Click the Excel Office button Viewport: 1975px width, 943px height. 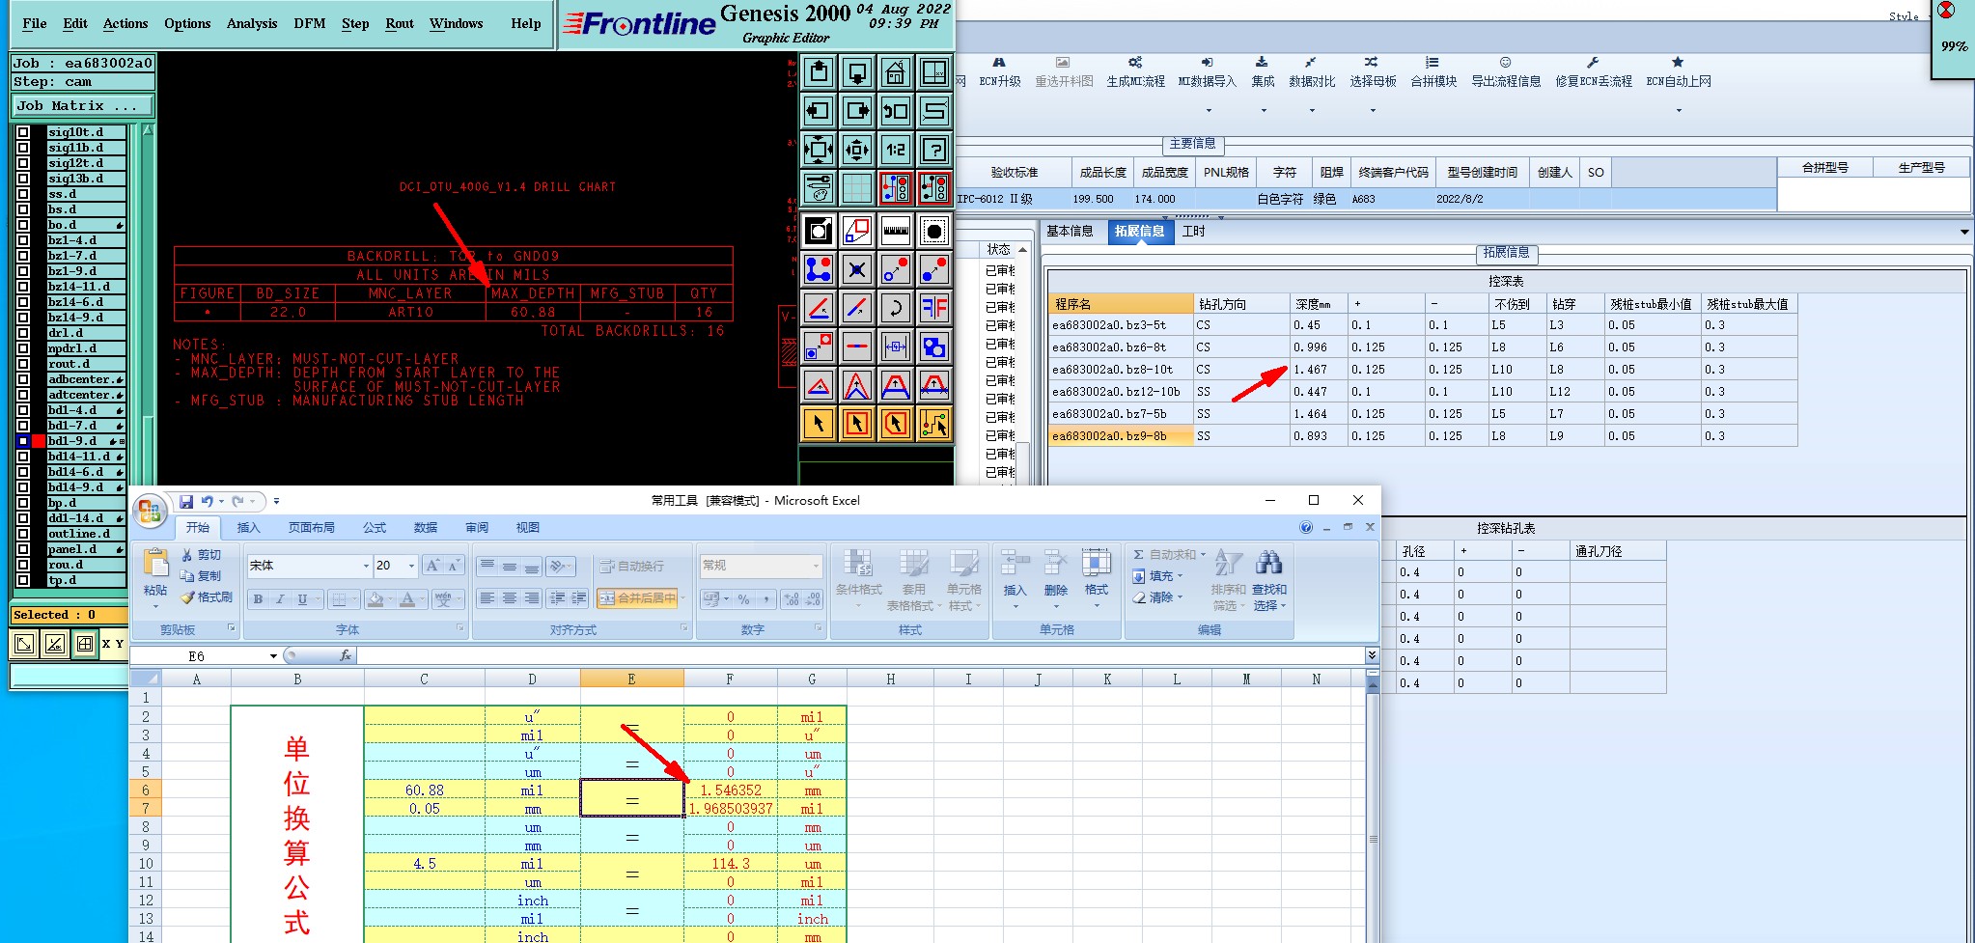pos(150,512)
